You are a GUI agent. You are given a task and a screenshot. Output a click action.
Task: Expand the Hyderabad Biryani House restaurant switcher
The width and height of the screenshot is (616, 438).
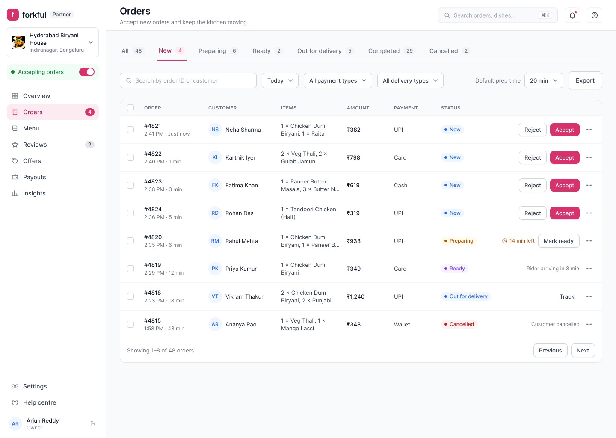[53, 42]
